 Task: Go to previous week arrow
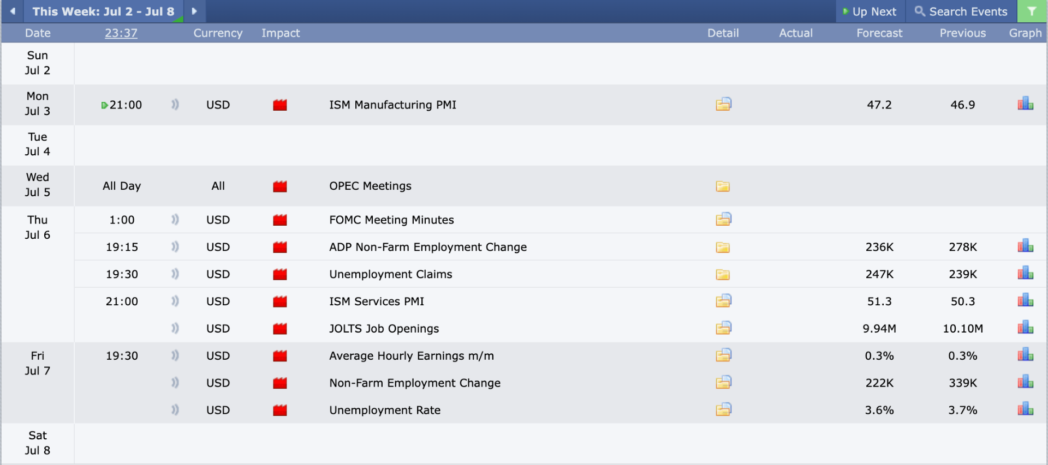(x=12, y=11)
